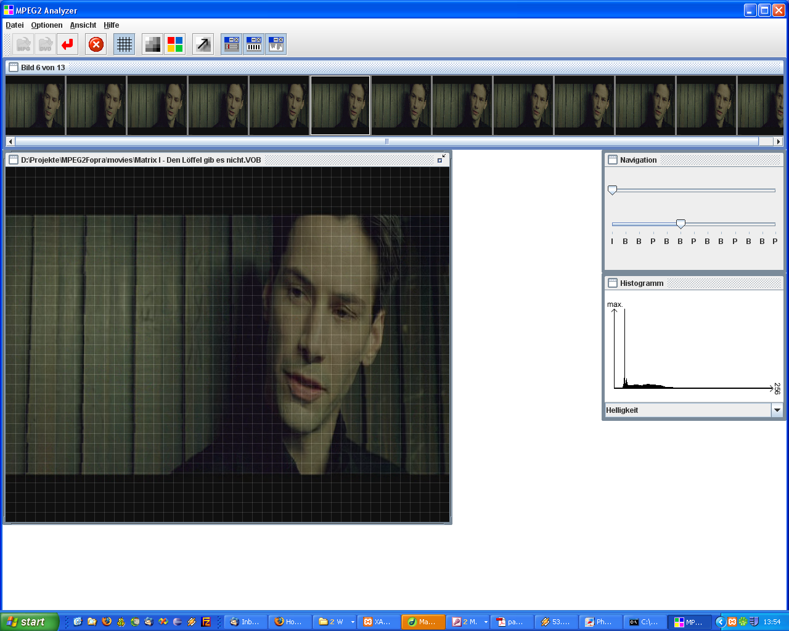
Task: Click the Histogramm panel window icon
Action: point(613,283)
